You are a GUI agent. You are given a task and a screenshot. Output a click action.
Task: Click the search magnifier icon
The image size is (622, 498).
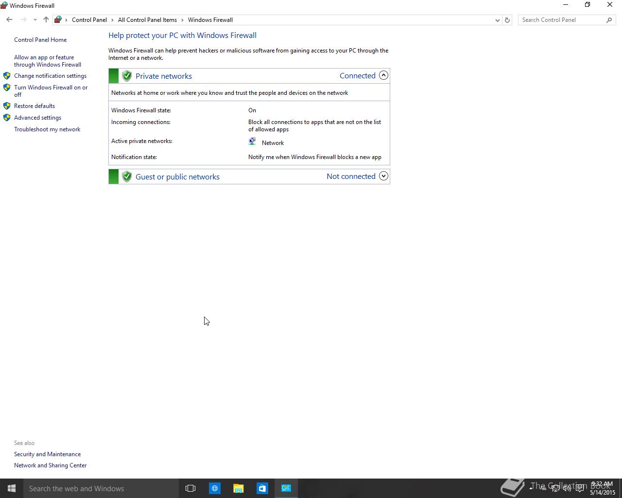point(609,20)
